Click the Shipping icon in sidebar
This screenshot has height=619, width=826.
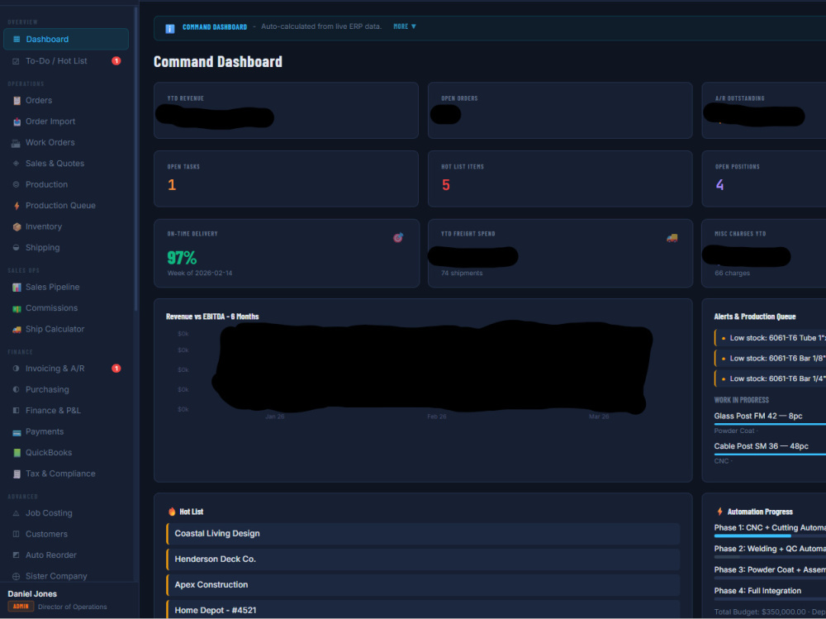tap(16, 248)
